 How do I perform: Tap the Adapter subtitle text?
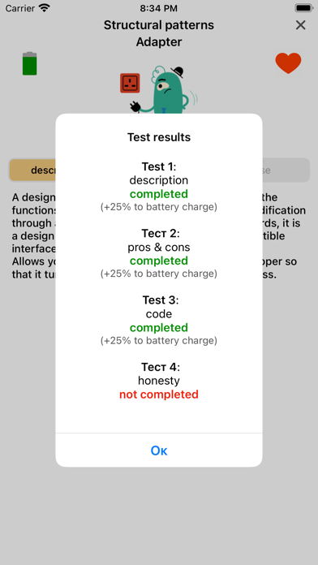coord(159,41)
